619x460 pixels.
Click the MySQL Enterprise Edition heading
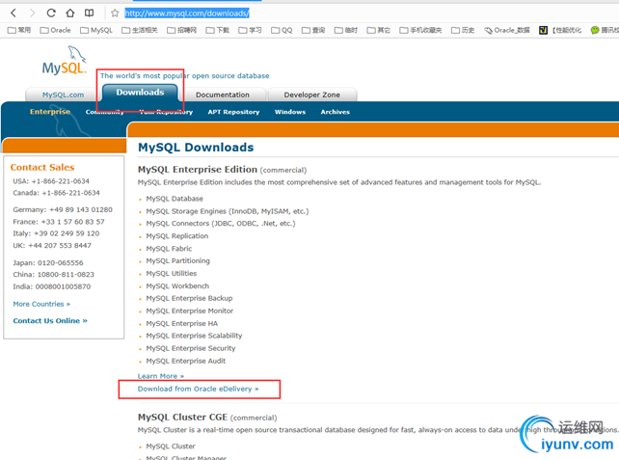pyautogui.click(x=198, y=170)
